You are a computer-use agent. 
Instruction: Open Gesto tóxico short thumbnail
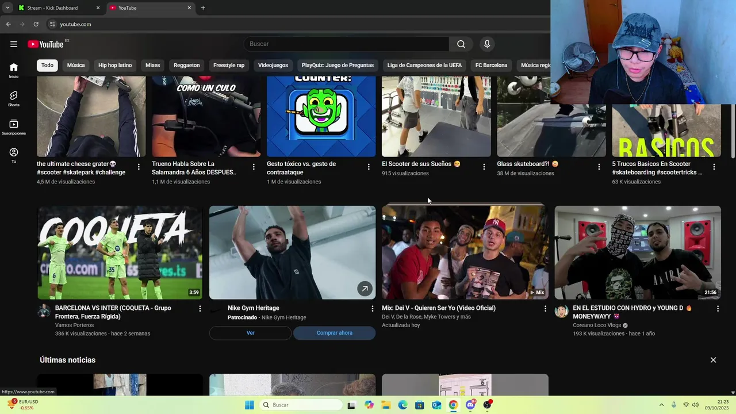coord(321,116)
